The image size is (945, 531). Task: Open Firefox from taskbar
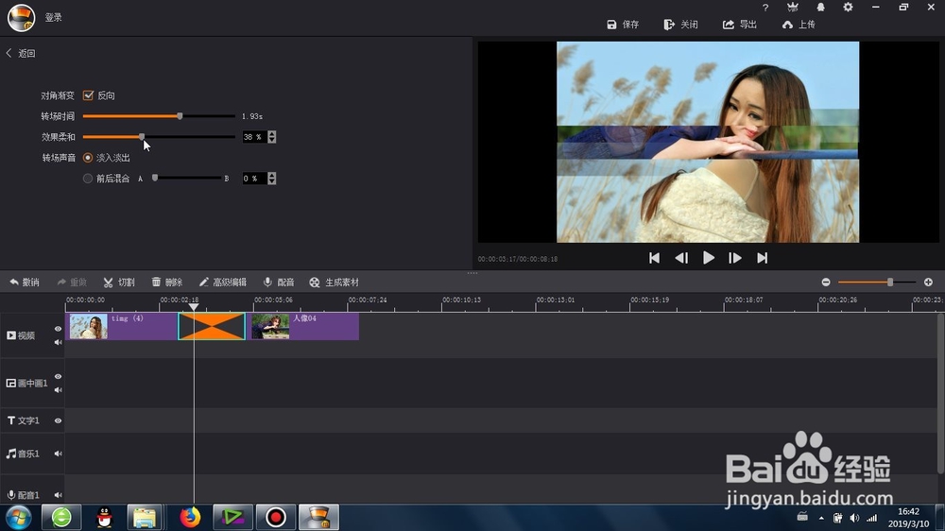(190, 517)
